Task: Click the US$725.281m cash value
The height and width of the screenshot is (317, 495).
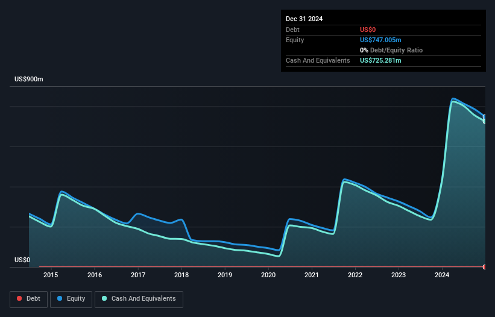Action: pyautogui.click(x=380, y=60)
